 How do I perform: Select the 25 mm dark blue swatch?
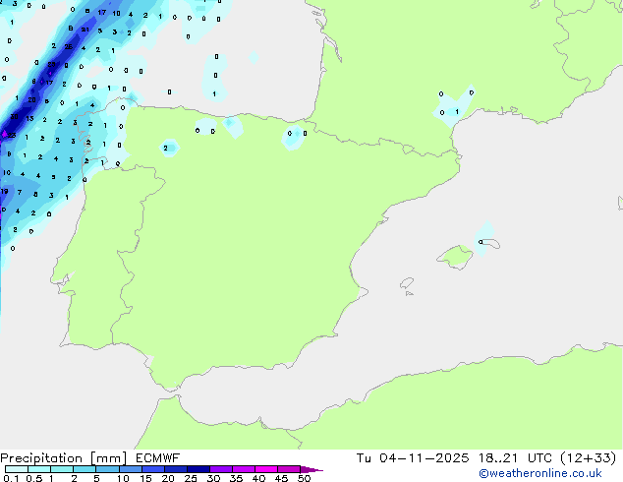tap(198, 469)
